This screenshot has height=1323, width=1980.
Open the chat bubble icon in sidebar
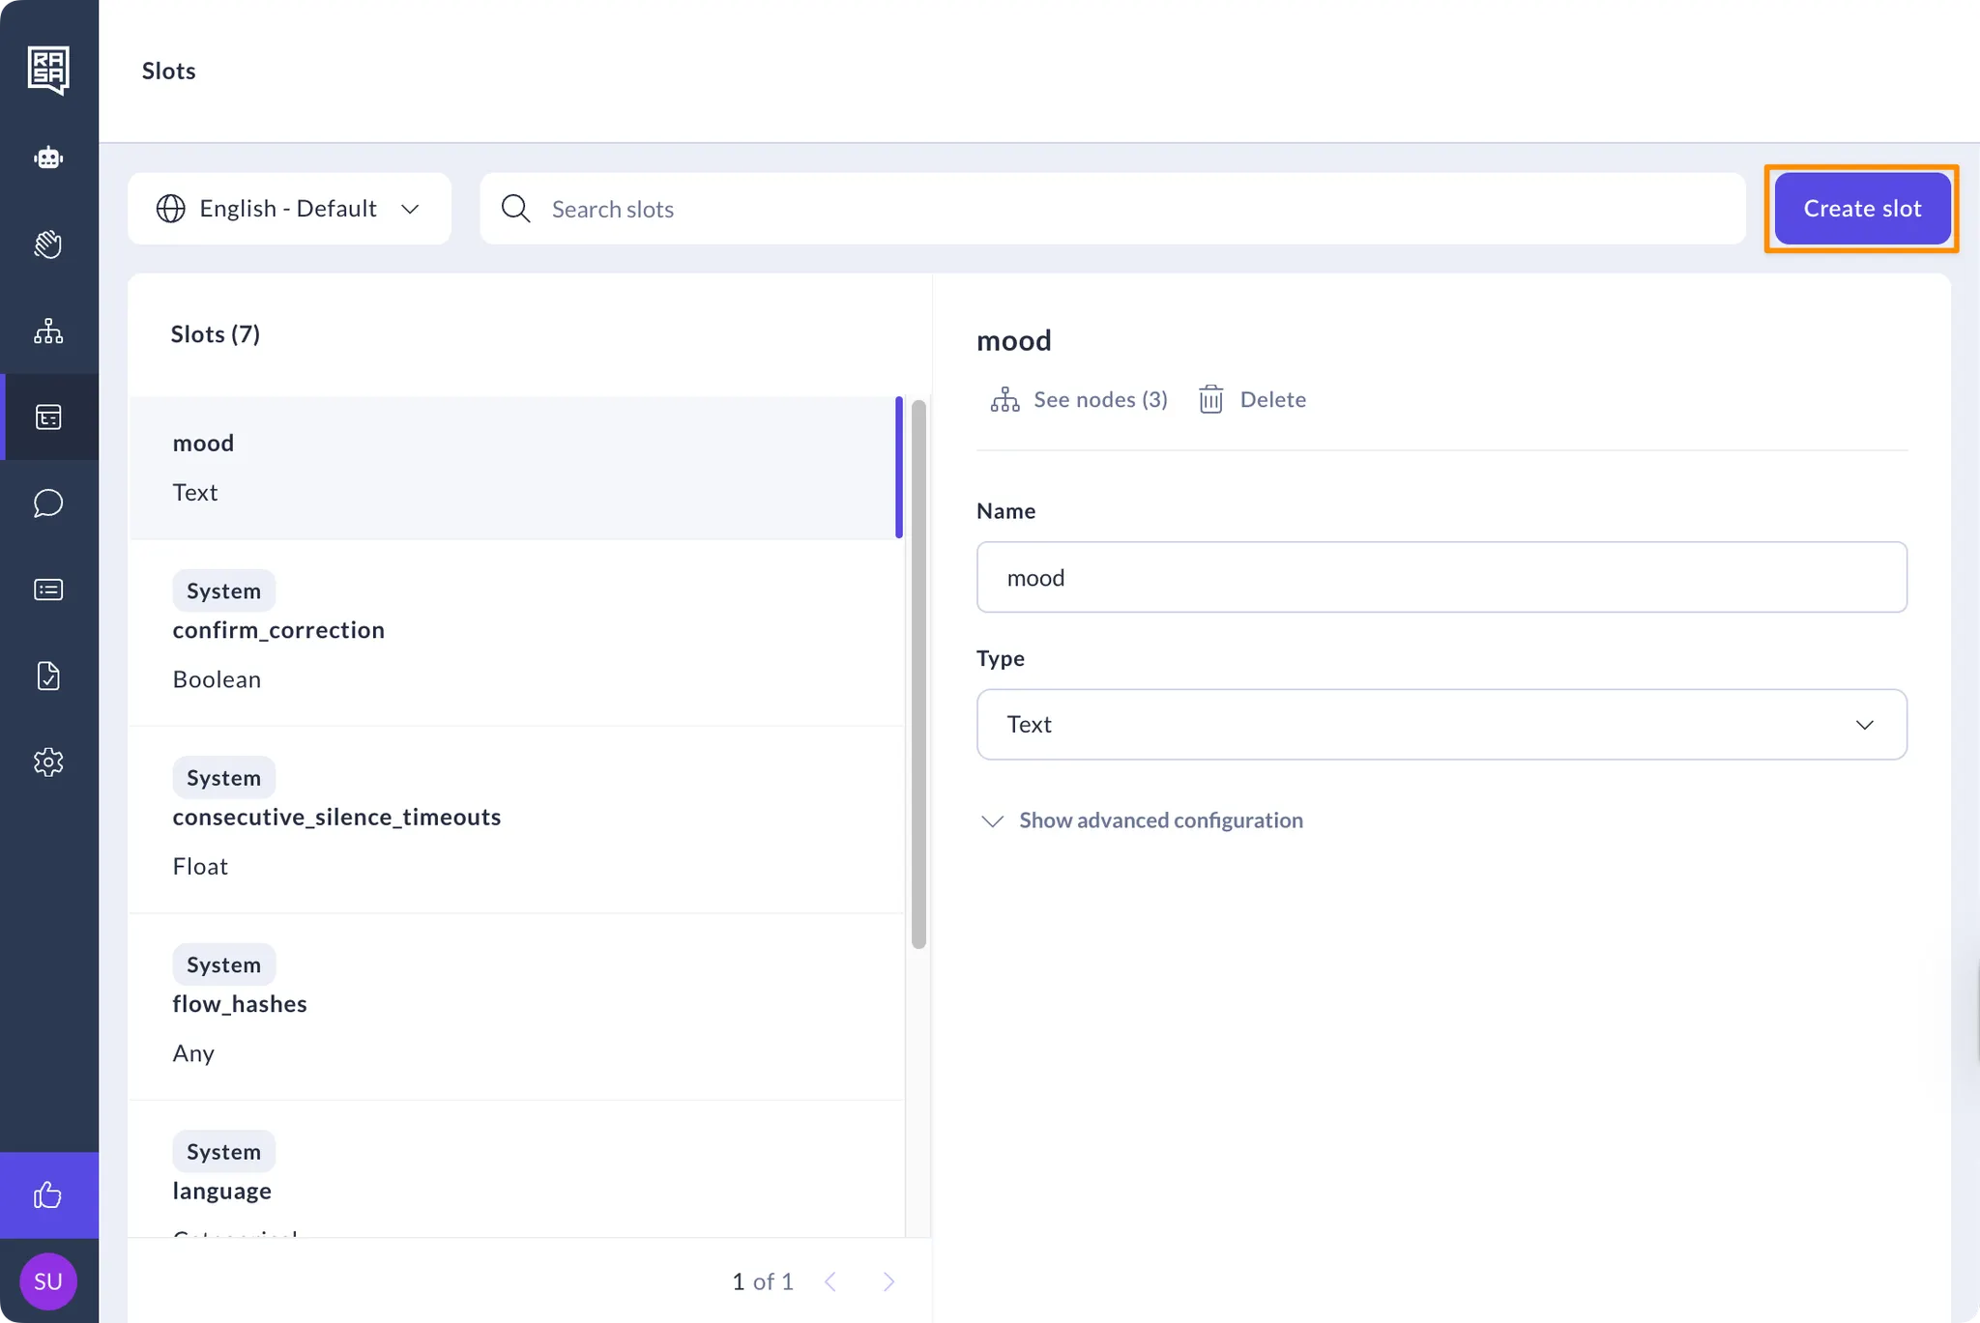click(x=48, y=503)
